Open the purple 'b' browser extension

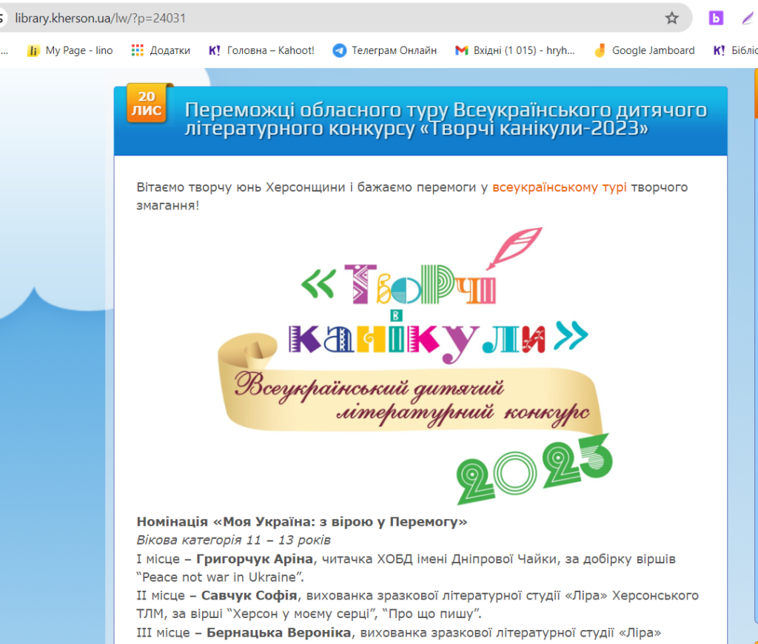716,19
